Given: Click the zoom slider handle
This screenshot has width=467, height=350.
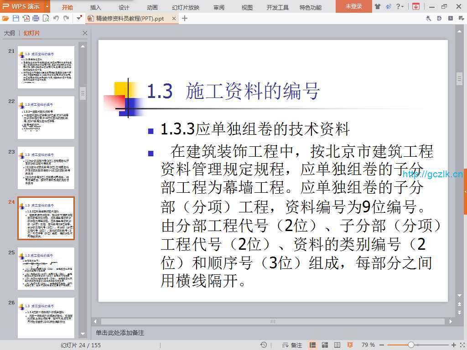Looking at the screenshot, I should (x=411, y=345).
